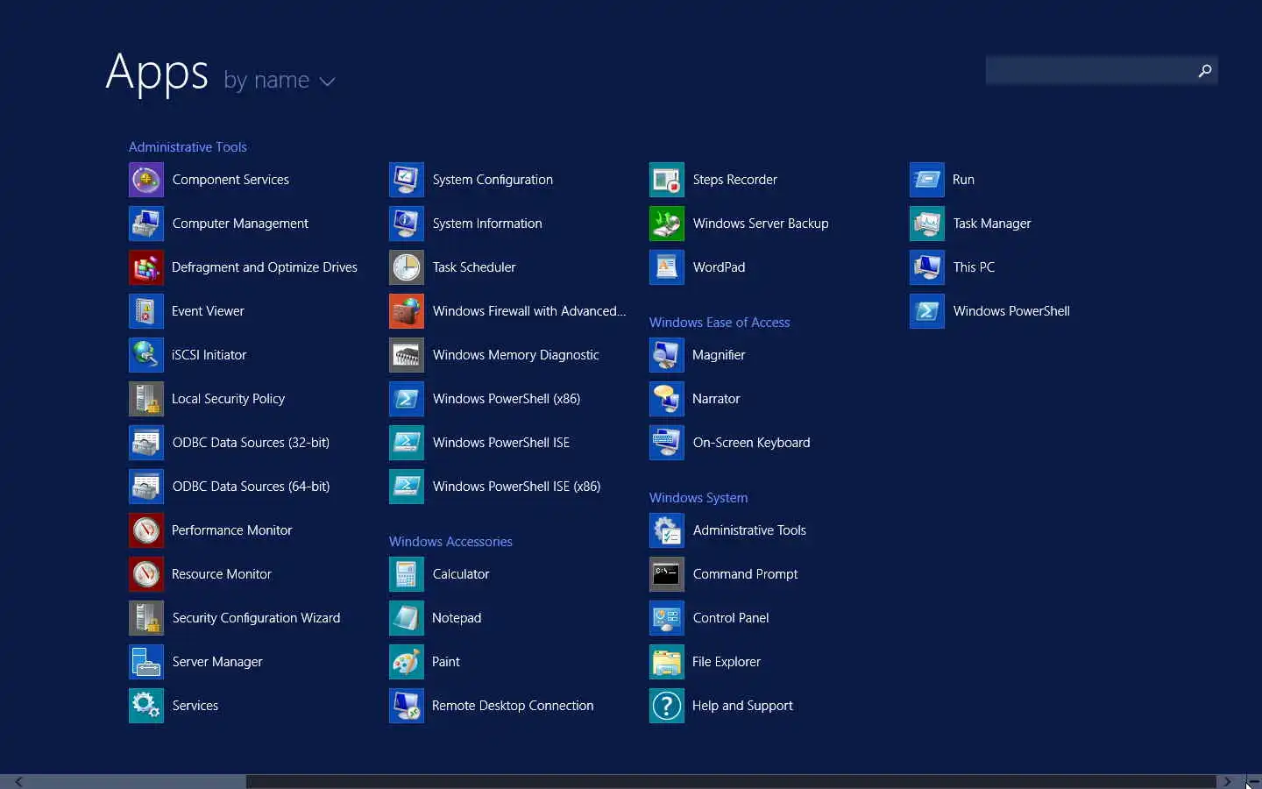Image resolution: width=1262 pixels, height=789 pixels.
Task: Open the 'by name' sort dropdown
Action: click(279, 80)
